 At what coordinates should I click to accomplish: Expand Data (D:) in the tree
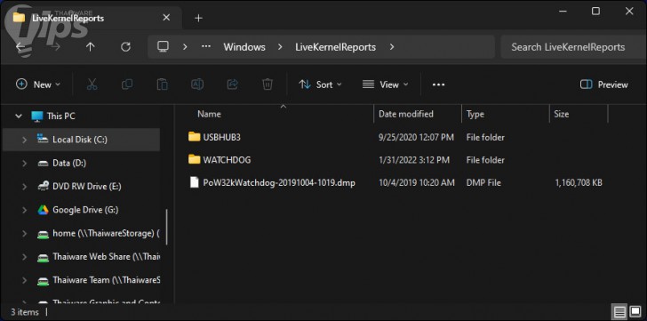24,164
